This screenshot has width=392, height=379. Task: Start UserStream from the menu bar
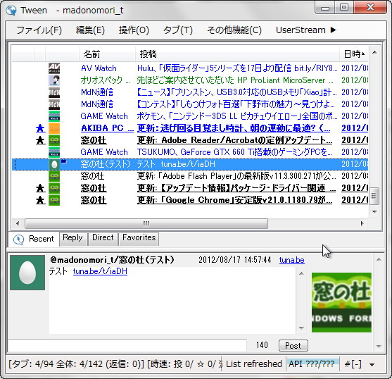point(306,30)
